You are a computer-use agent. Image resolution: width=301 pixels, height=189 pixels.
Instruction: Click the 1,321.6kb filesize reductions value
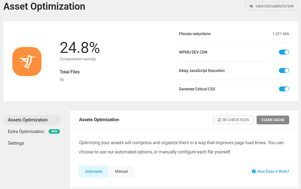[281, 34]
